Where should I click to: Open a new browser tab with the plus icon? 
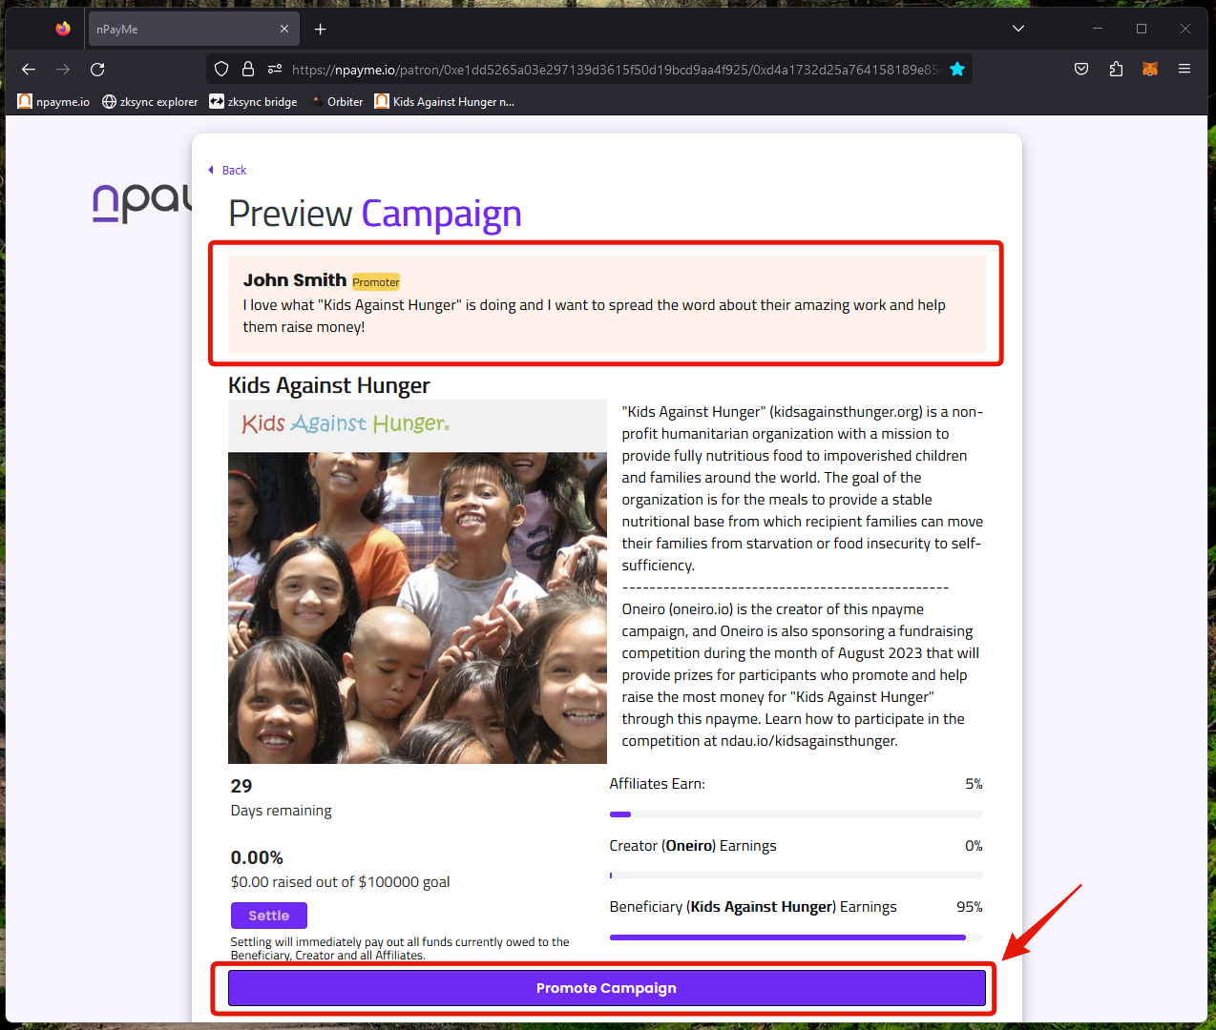click(321, 30)
